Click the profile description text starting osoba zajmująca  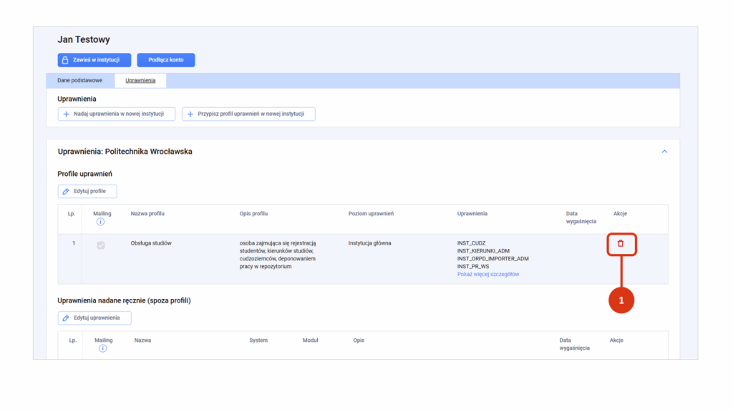(x=278, y=255)
